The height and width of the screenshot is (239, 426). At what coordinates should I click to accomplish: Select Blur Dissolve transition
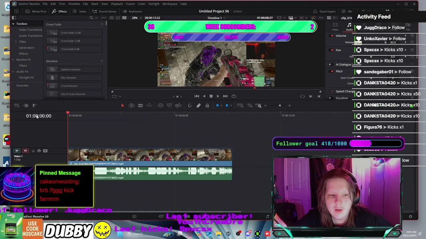tap(74, 78)
